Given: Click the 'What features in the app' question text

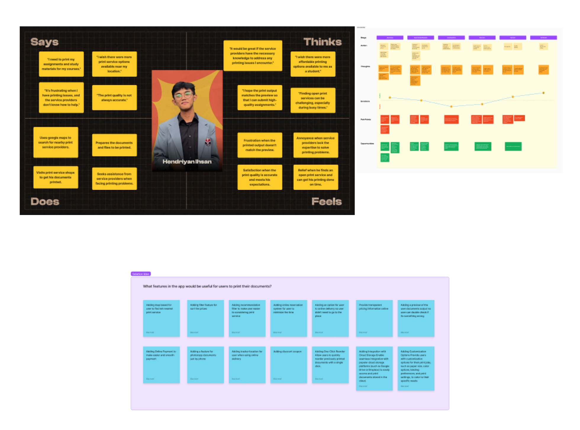Looking at the screenshot, I should [207, 286].
